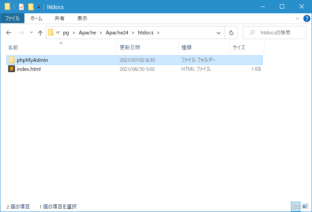Click the 1 個の項目を選択 status text
The width and height of the screenshot is (312, 212).
coord(58,207)
